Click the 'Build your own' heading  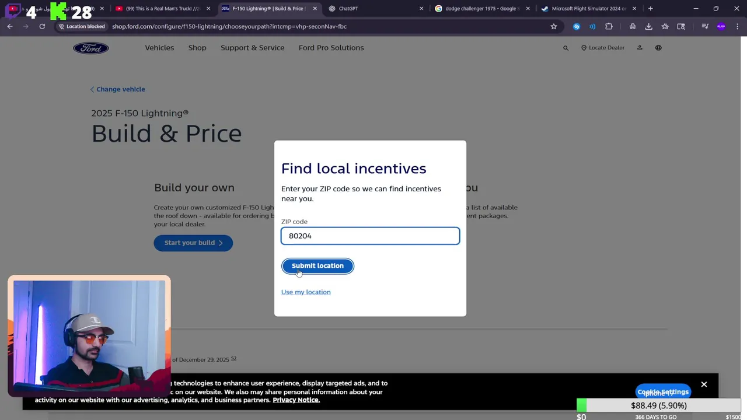click(x=194, y=188)
